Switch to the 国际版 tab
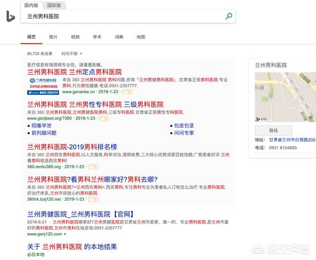The height and width of the screenshot is (260, 316). (x=54, y=5)
